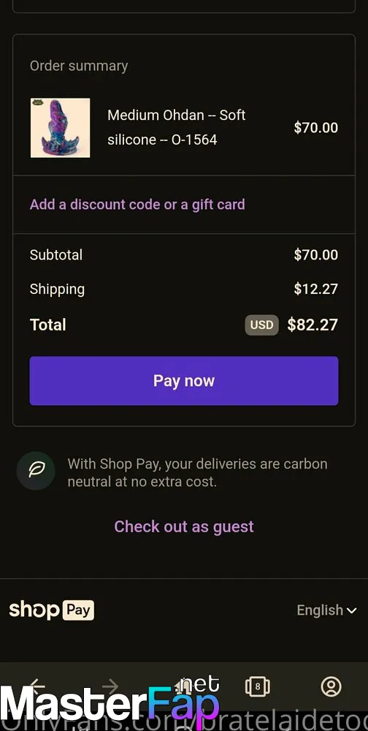Image resolution: width=368 pixels, height=731 pixels.
Task: Open the English language dropdown
Action: [327, 610]
